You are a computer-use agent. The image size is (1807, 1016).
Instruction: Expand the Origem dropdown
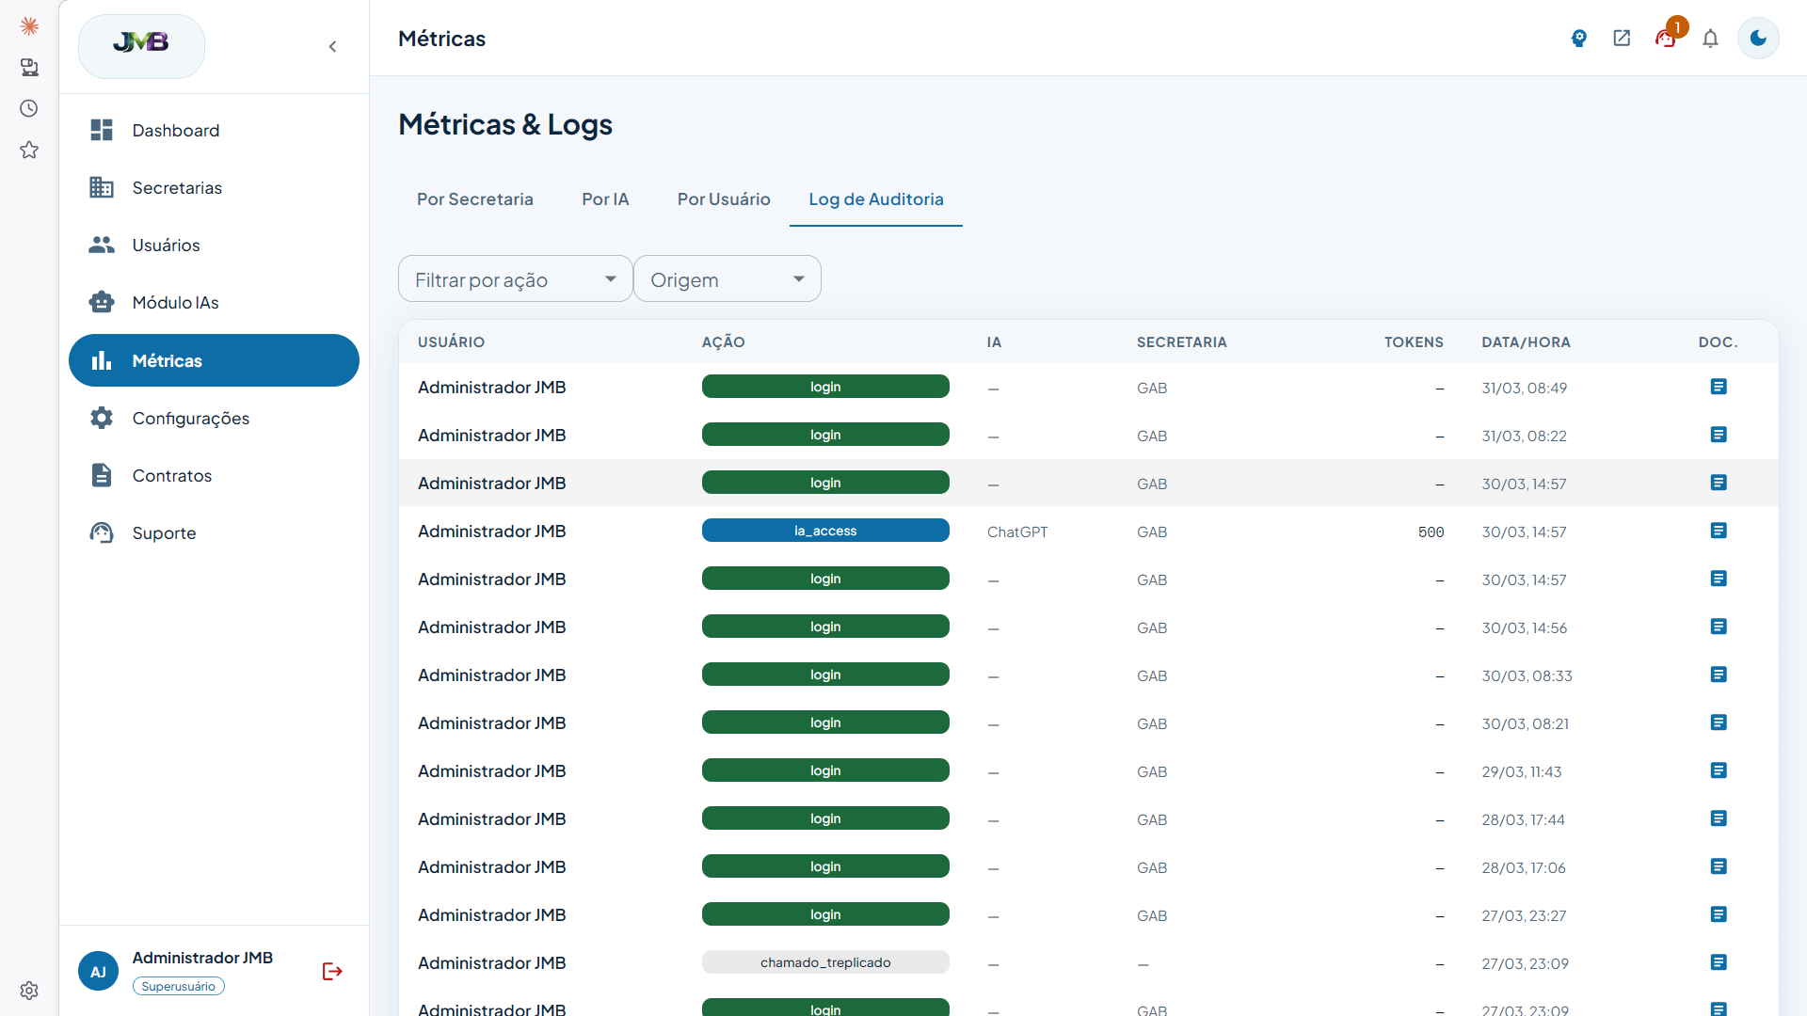727,278
